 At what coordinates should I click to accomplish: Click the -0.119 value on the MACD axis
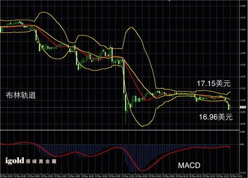click(243, 173)
